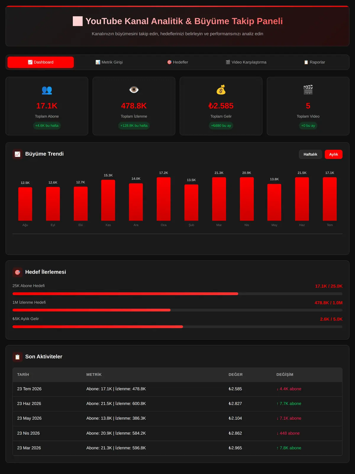This screenshot has height=474, width=355.
Task: Click the Şub bar showing 13.5K
Action: pyautogui.click(x=191, y=203)
